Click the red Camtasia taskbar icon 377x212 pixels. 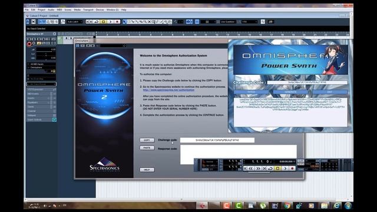tap(226, 206)
